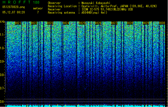Click the 0827 time marker
Screen dimensions: 168x107
click(114, 23)
